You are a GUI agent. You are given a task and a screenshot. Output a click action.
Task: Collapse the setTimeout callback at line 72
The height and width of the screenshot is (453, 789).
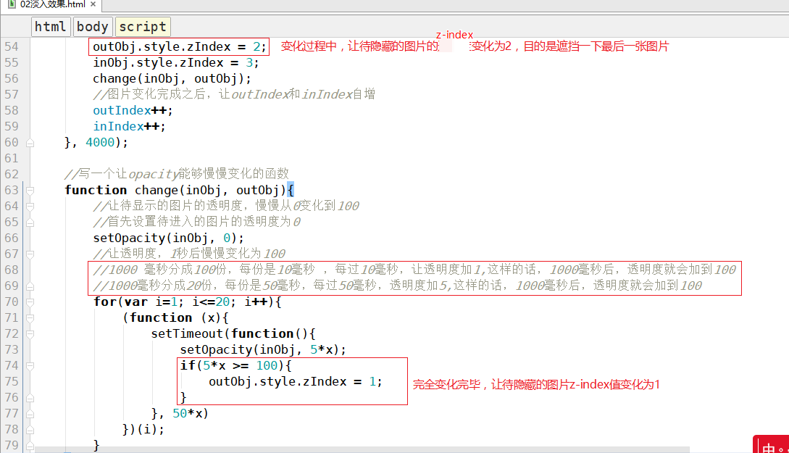pos(30,334)
